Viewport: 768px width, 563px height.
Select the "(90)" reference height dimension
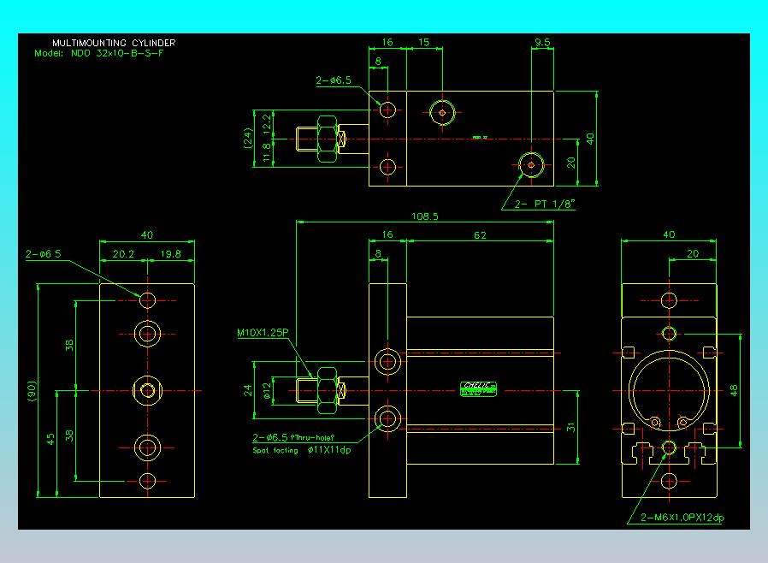(32, 391)
